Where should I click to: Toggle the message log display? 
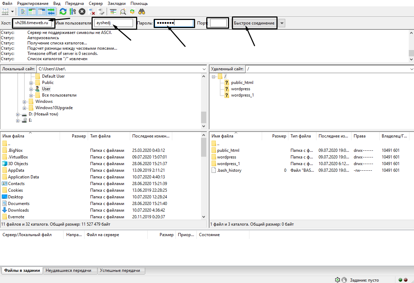[x=22, y=11]
